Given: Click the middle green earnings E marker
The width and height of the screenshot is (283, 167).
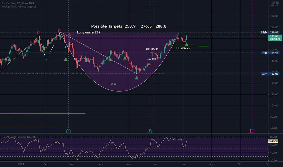Looking at the screenshot, I should click(150, 131).
